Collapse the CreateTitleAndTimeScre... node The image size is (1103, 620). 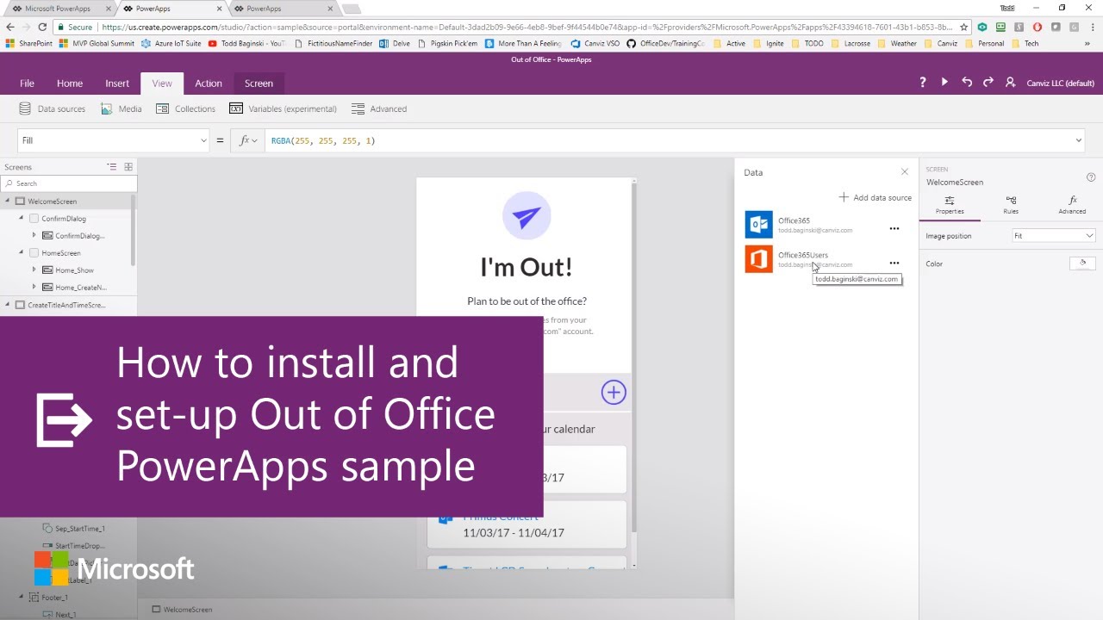(x=8, y=305)
